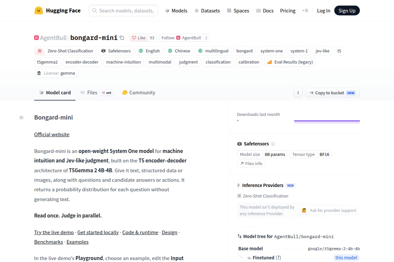Image resolution: width=394 pixels, height=262 pixels.
Task: Follow the Try the live demo link
Action: (x=54, y=232)
